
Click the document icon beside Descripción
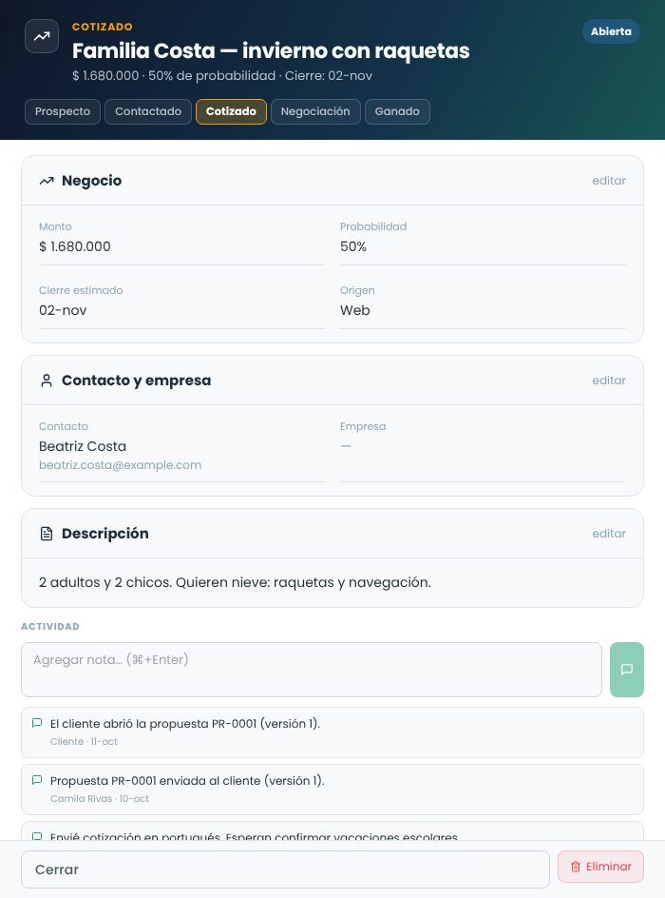tap(47, 534)
